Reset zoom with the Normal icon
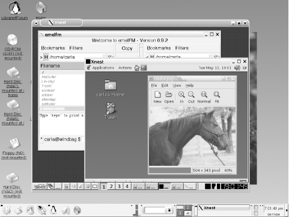The width and height of the screenshot is (289, 217). (204, 97)
